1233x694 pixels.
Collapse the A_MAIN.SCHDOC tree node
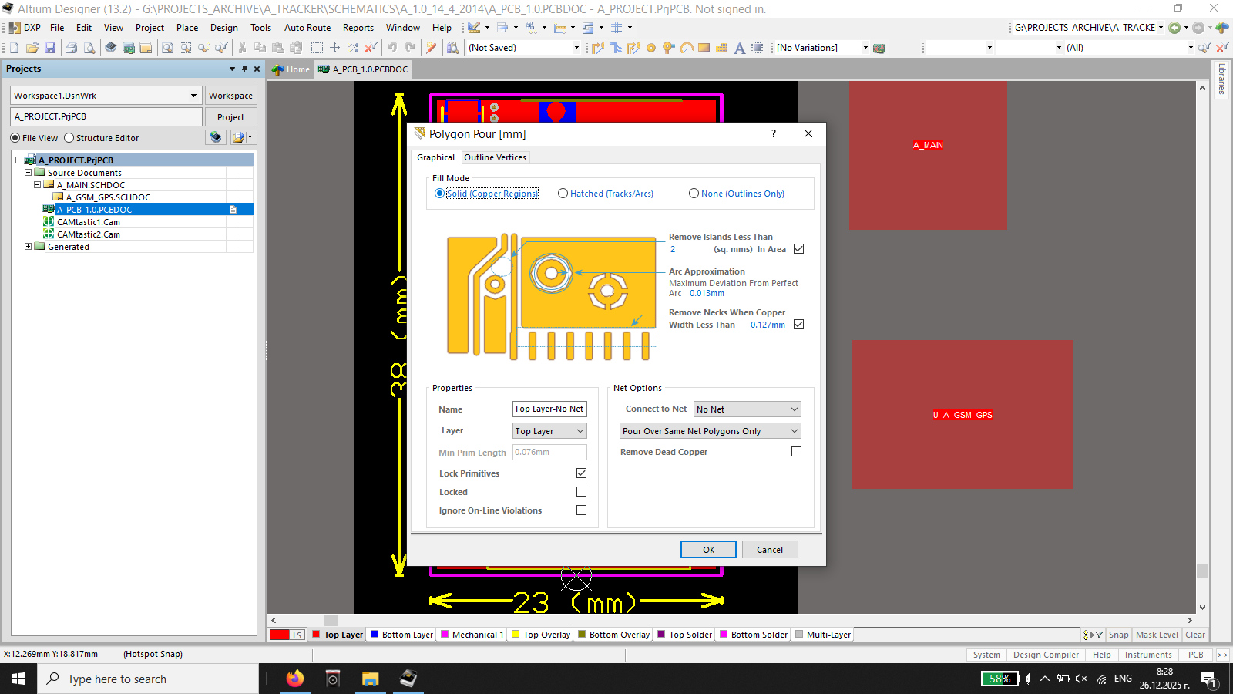point(37,185)
